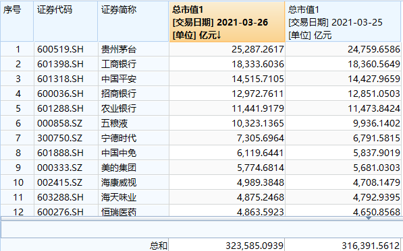Viewport: 403px width, 251px height.
Task: Select row number 1 cell
Action: [x=18, y=49]
